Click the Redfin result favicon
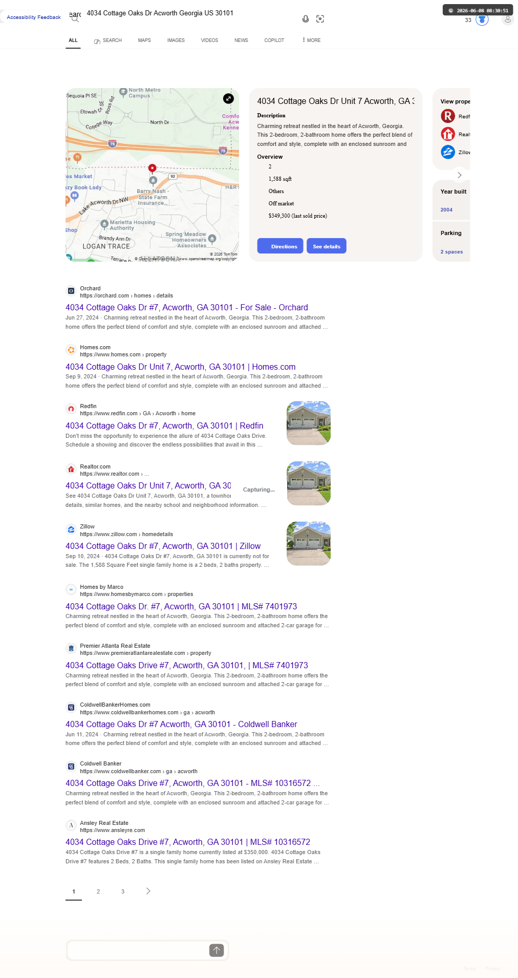The width and height of the screenshot is (518, 978). (71, 409)
